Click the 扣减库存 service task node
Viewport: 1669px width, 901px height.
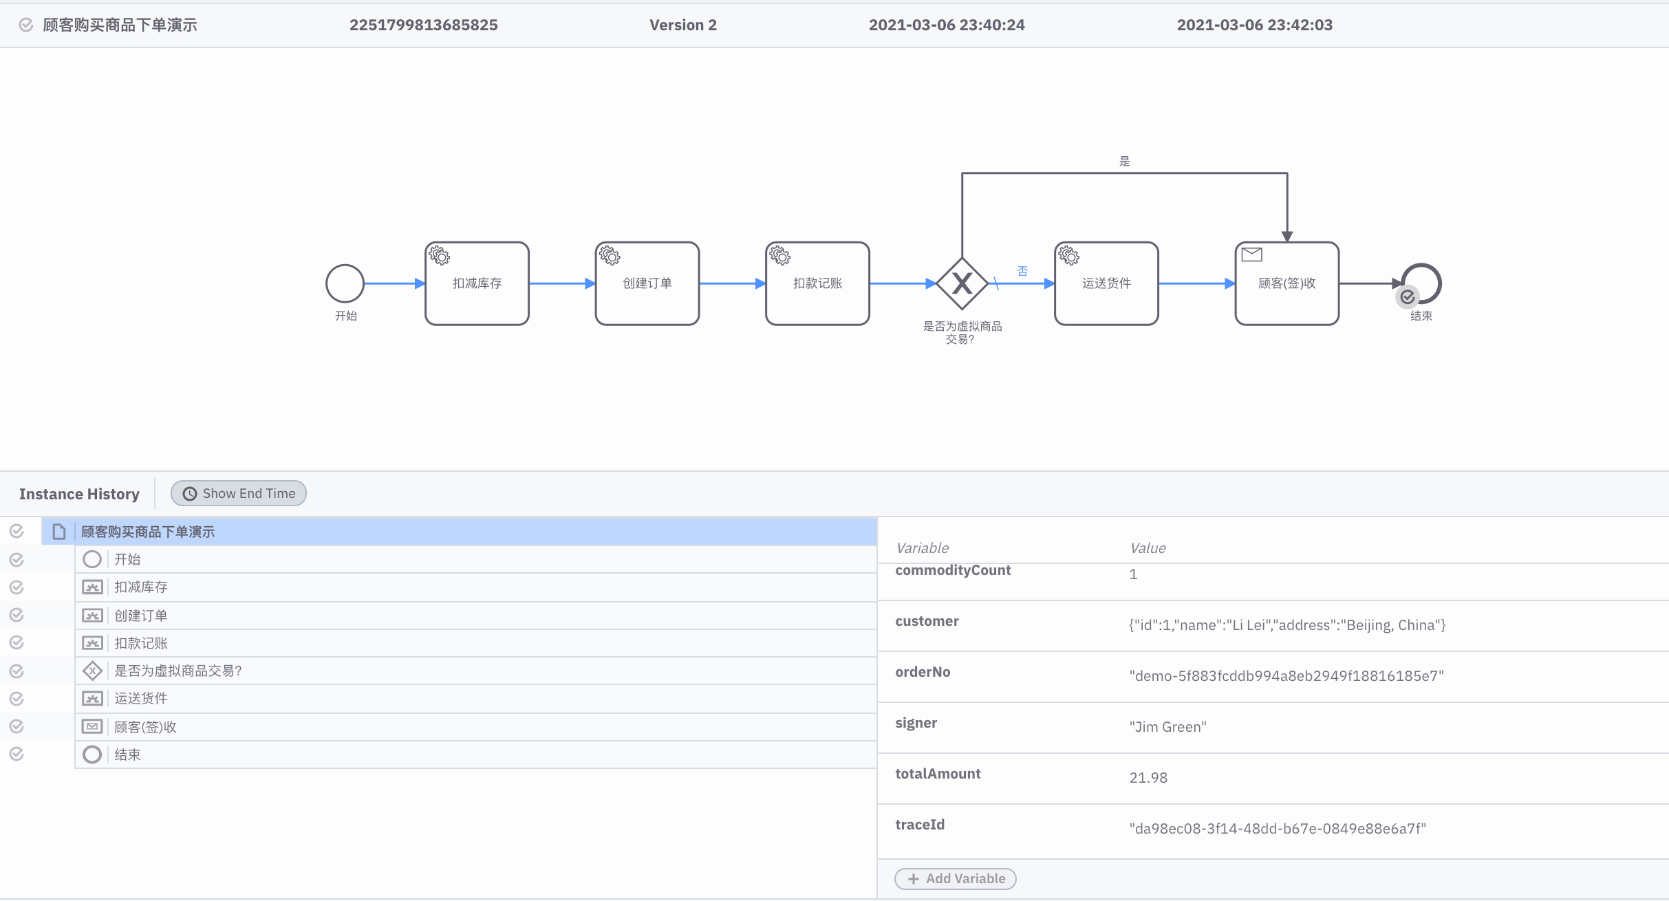point(477,283)
